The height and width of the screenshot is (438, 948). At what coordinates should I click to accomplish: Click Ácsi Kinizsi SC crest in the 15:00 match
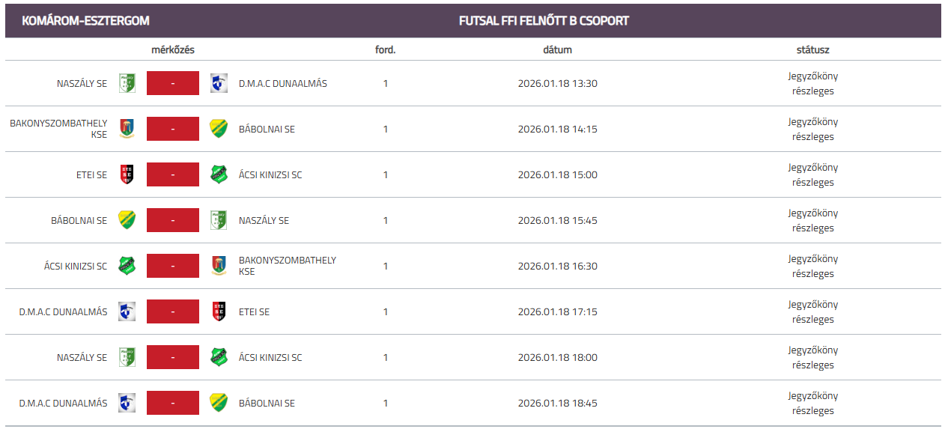click(219, 174)
